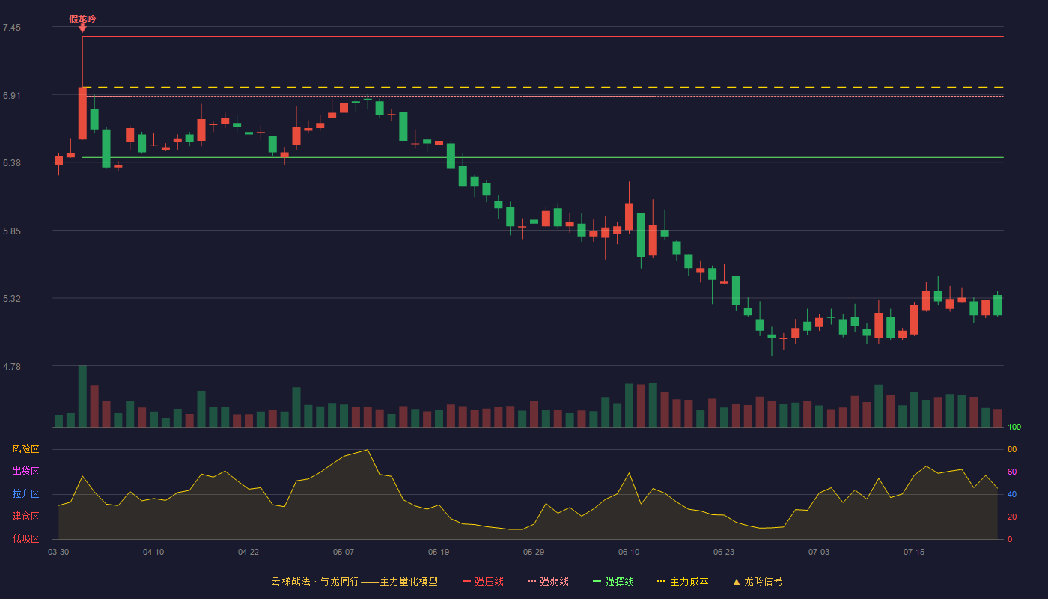
Task: Click the tallest volume bar near 03-30
Action: pyautogui.click(x=82, y=396)
